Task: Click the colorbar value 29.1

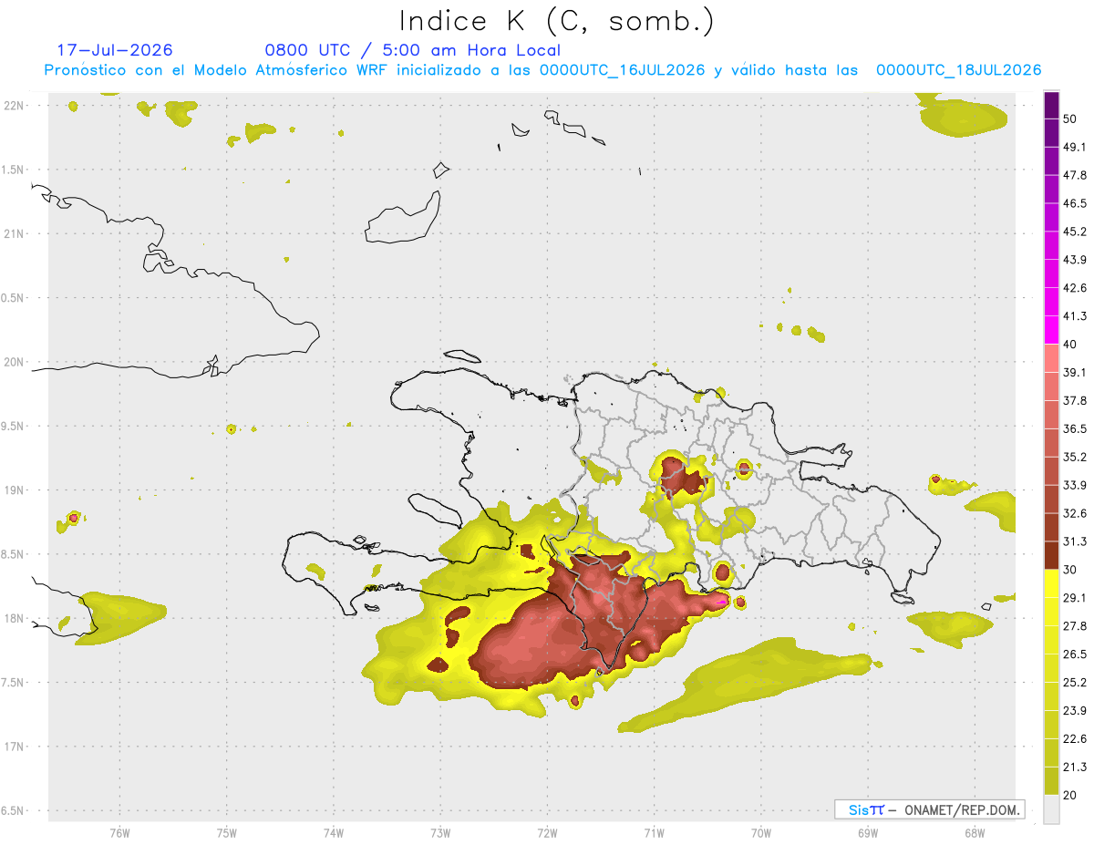Action: click(x=1075, y=598)
